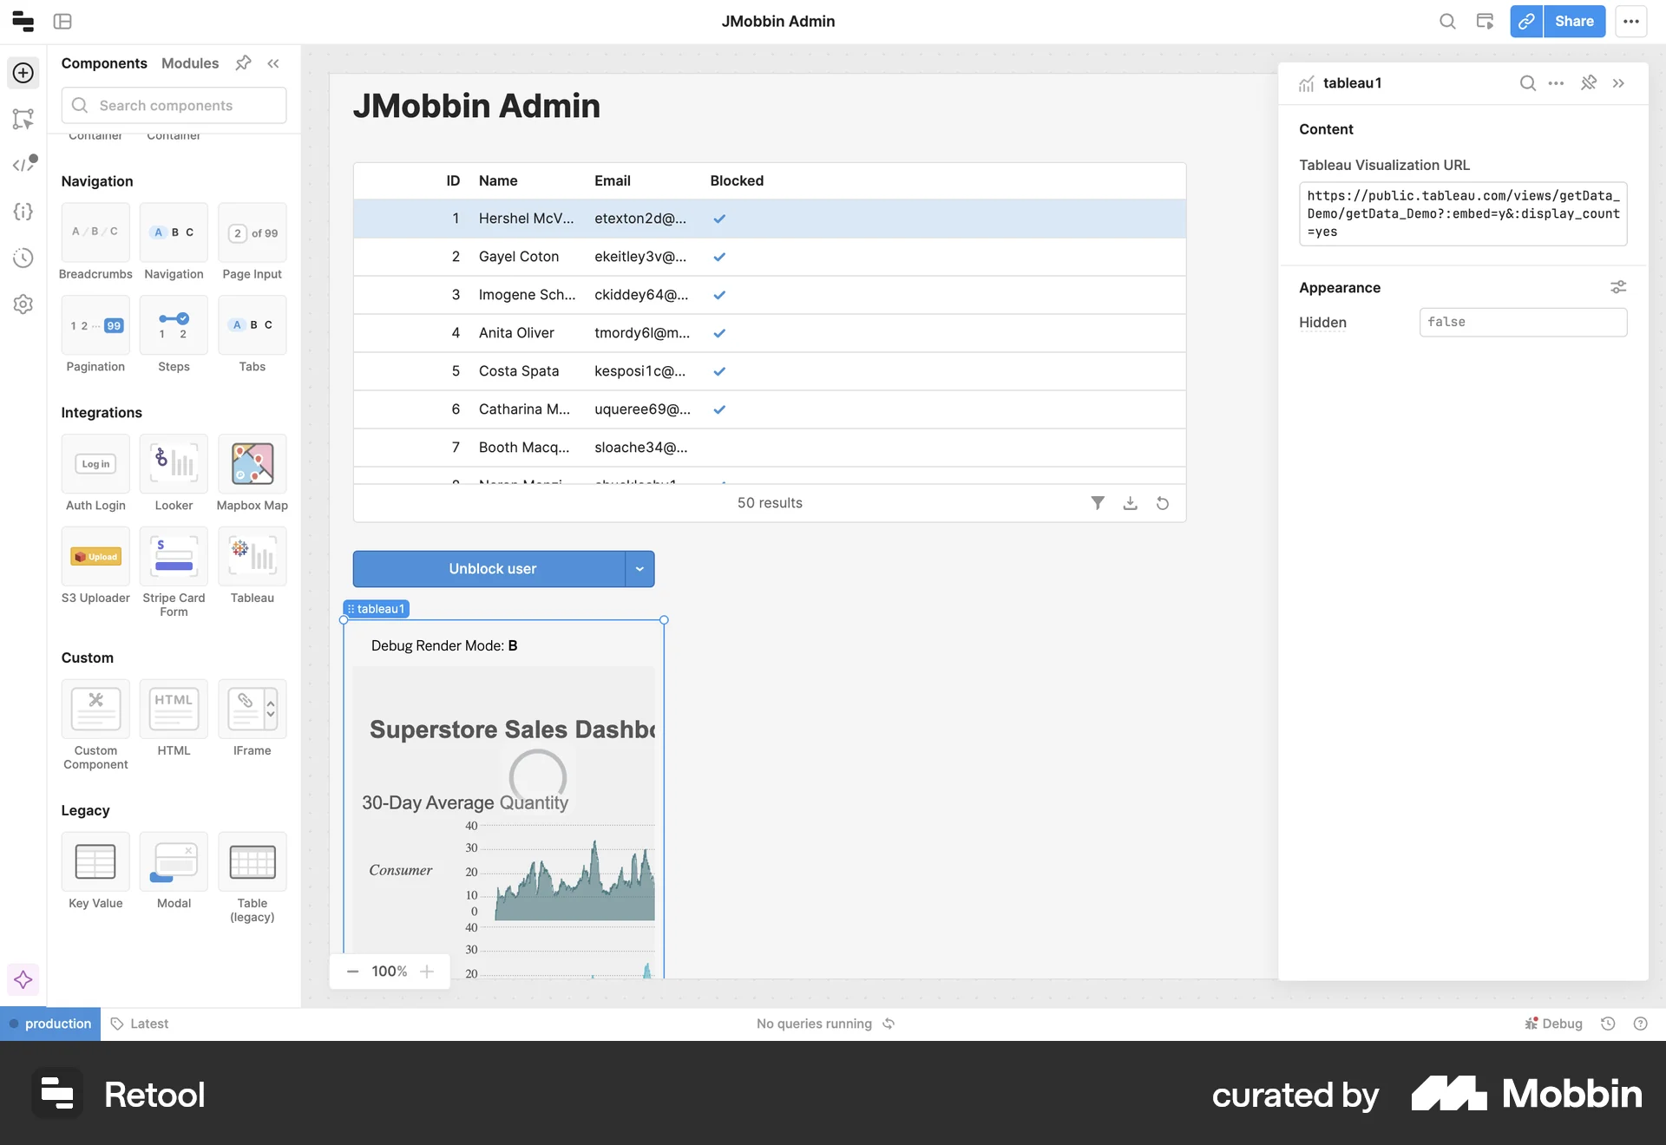Switch to the Modules tab
Image resolution: width=1666 pixels, height=1145 pixels.
[189, 63]
